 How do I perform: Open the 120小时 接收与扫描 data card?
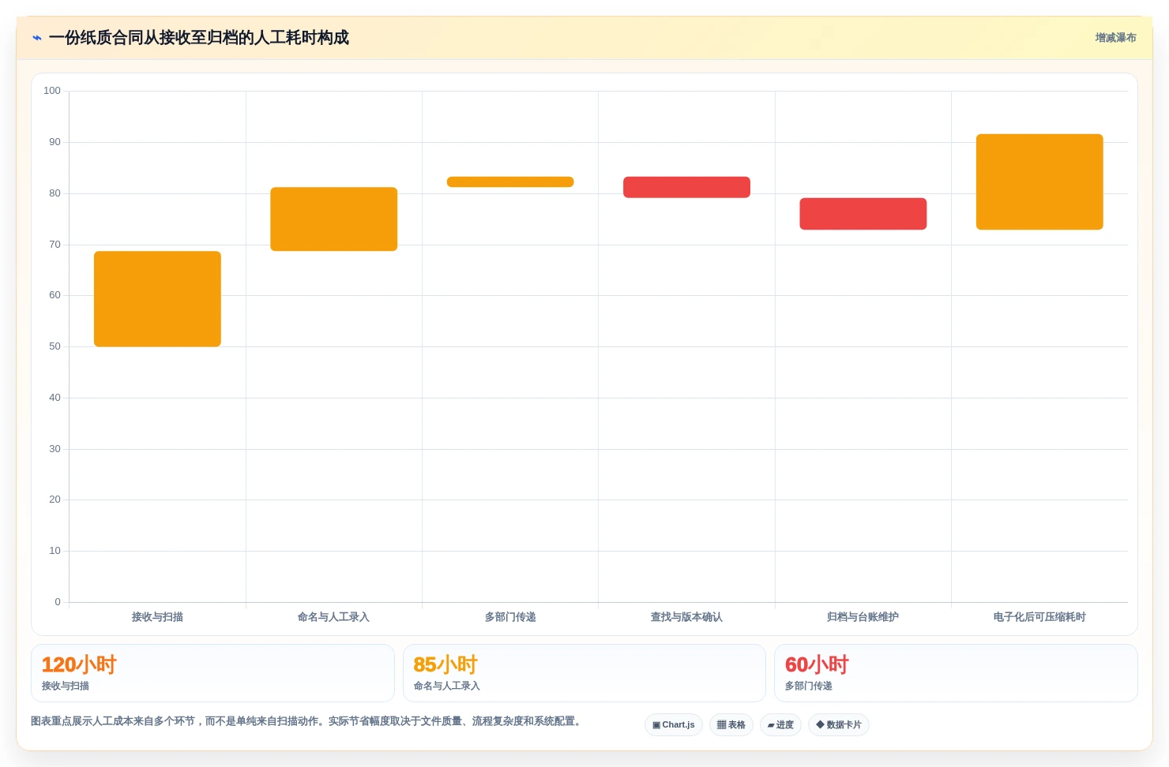[x=212, y=673]
